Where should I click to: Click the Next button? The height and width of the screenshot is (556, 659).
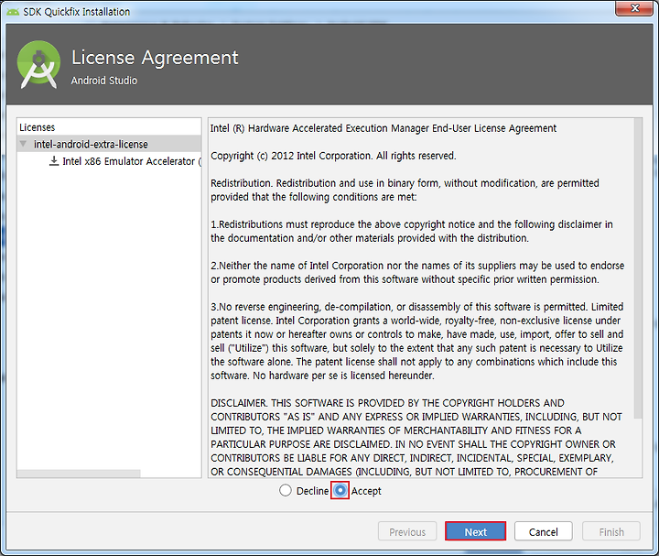(475, 531)
